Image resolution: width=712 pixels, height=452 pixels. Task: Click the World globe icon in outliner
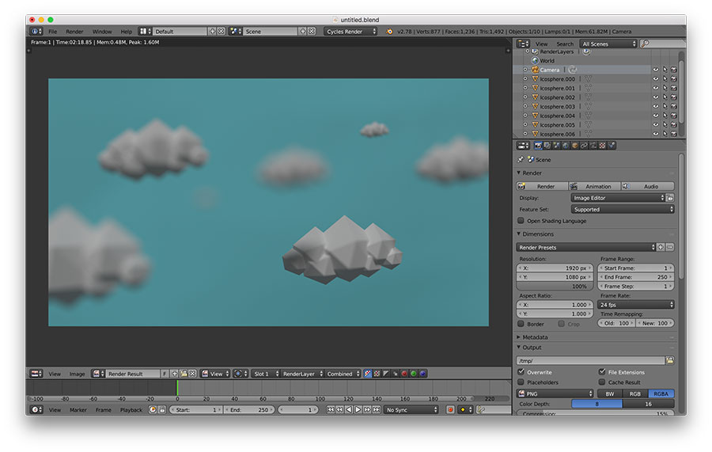[535, 60]
